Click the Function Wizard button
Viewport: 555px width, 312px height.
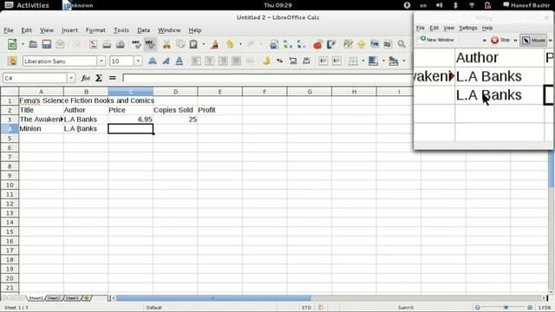[85, 78]
